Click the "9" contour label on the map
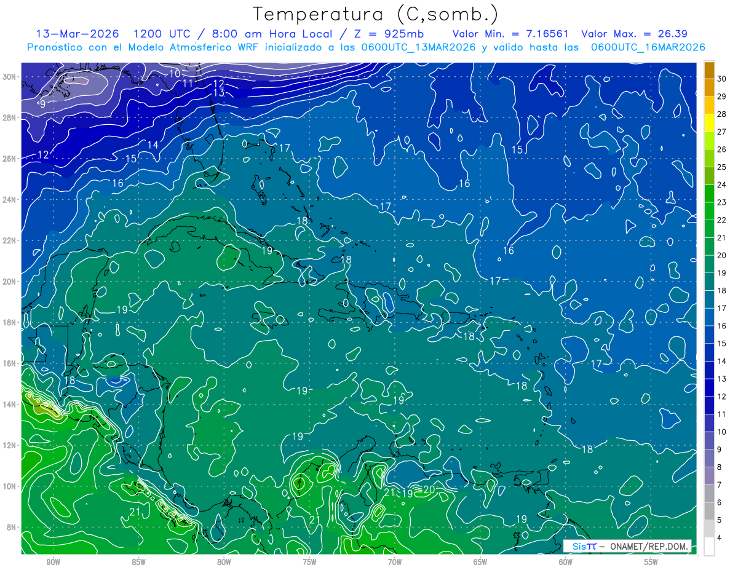 (x=42, y=104)
